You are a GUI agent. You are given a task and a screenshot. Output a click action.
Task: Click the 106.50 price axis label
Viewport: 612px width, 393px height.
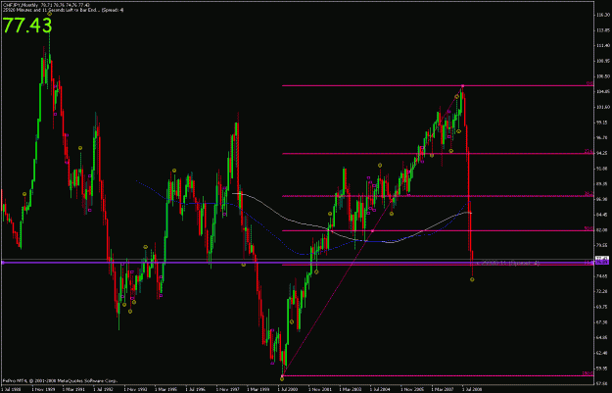(x=603, y=76)
